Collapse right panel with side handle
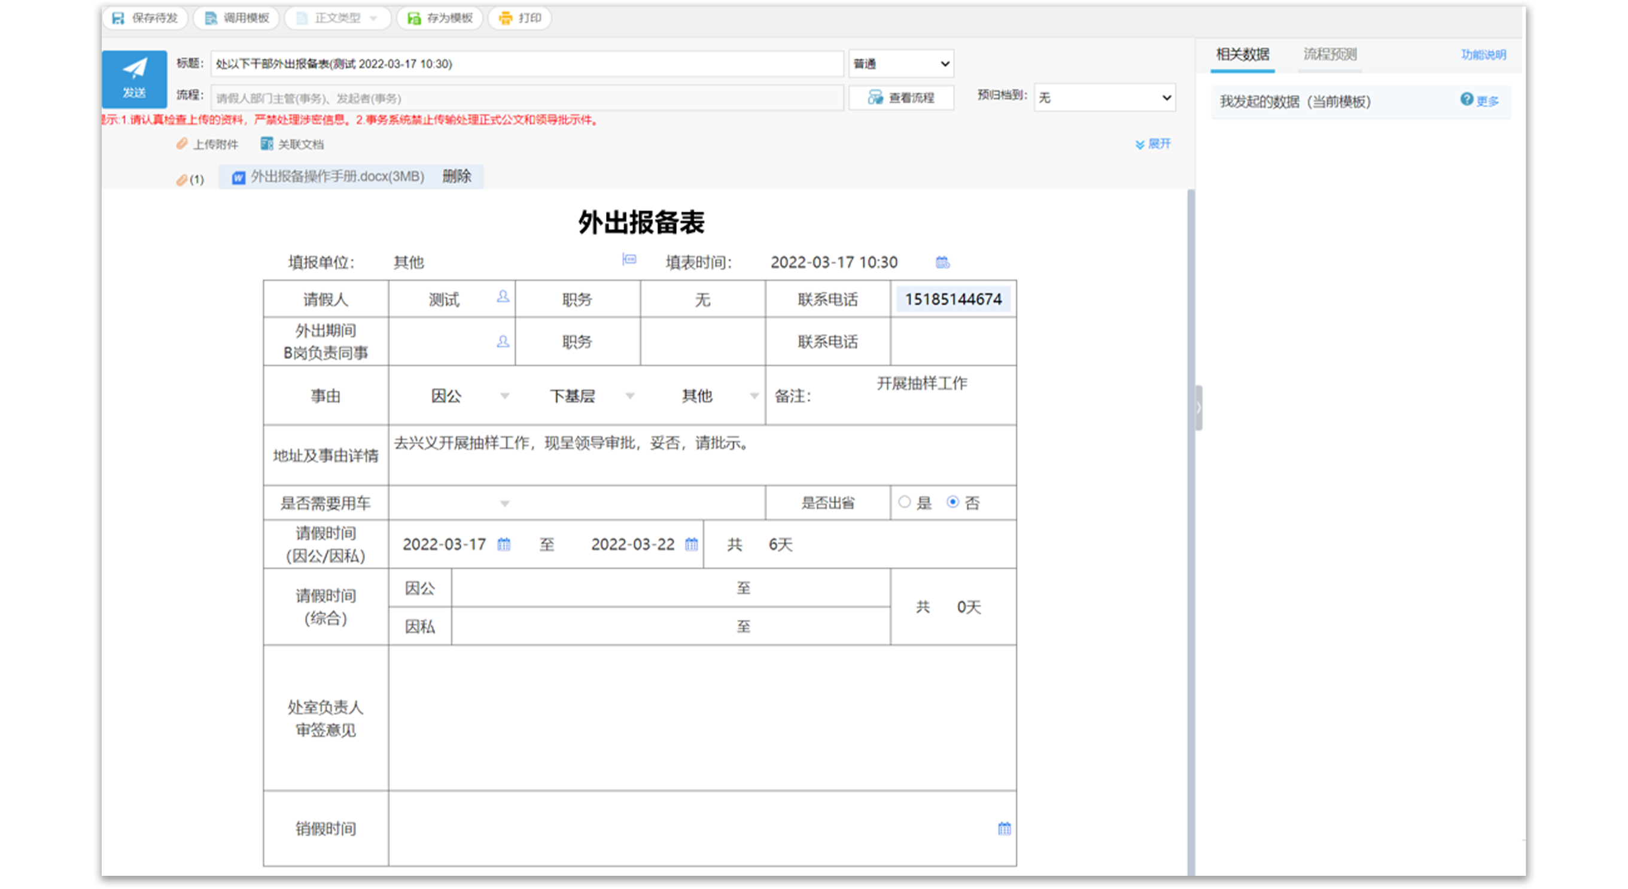1628x889 pixels. tap(1198, 408)
